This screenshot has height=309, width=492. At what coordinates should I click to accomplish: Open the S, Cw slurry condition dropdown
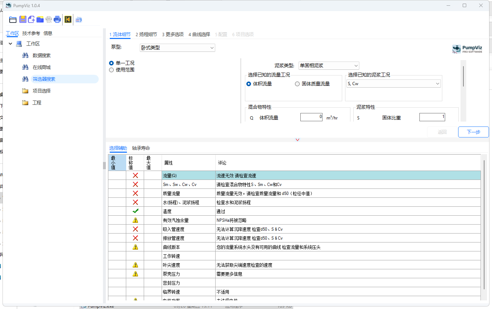[393, 83]
